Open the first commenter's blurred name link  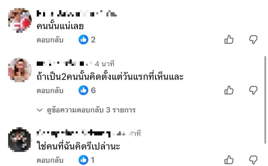coord(77,13)
